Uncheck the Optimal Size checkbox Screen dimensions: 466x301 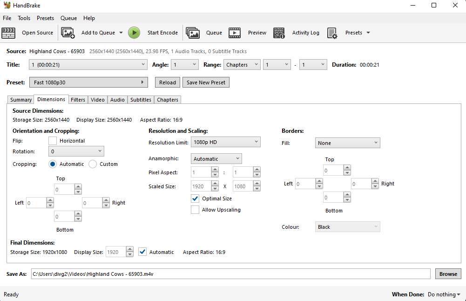point(195,198)
